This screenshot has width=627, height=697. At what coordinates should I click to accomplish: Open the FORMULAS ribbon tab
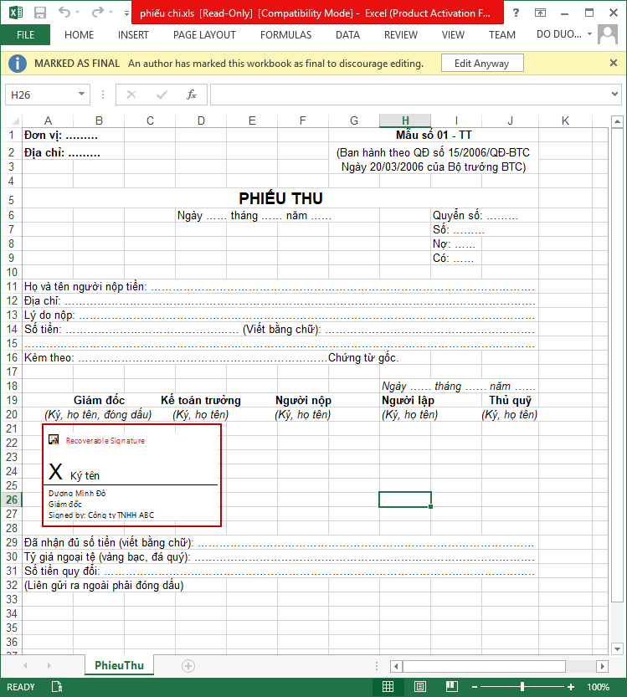[x=285, y=35]
